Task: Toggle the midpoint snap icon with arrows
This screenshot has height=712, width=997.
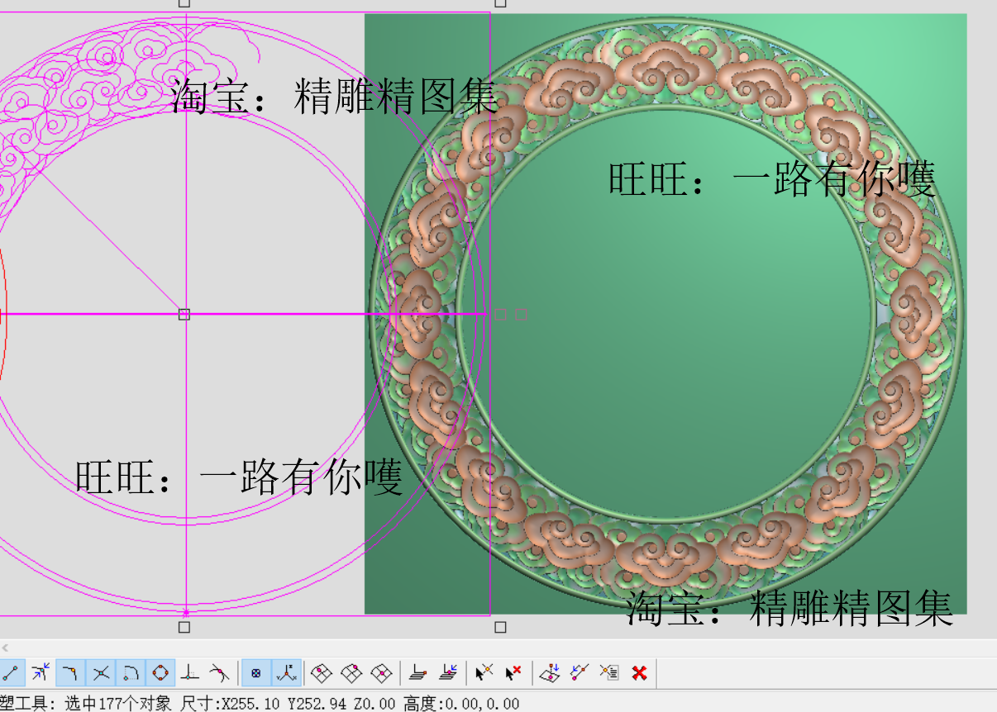Action: pyautogui.click(x=41, y=673)
